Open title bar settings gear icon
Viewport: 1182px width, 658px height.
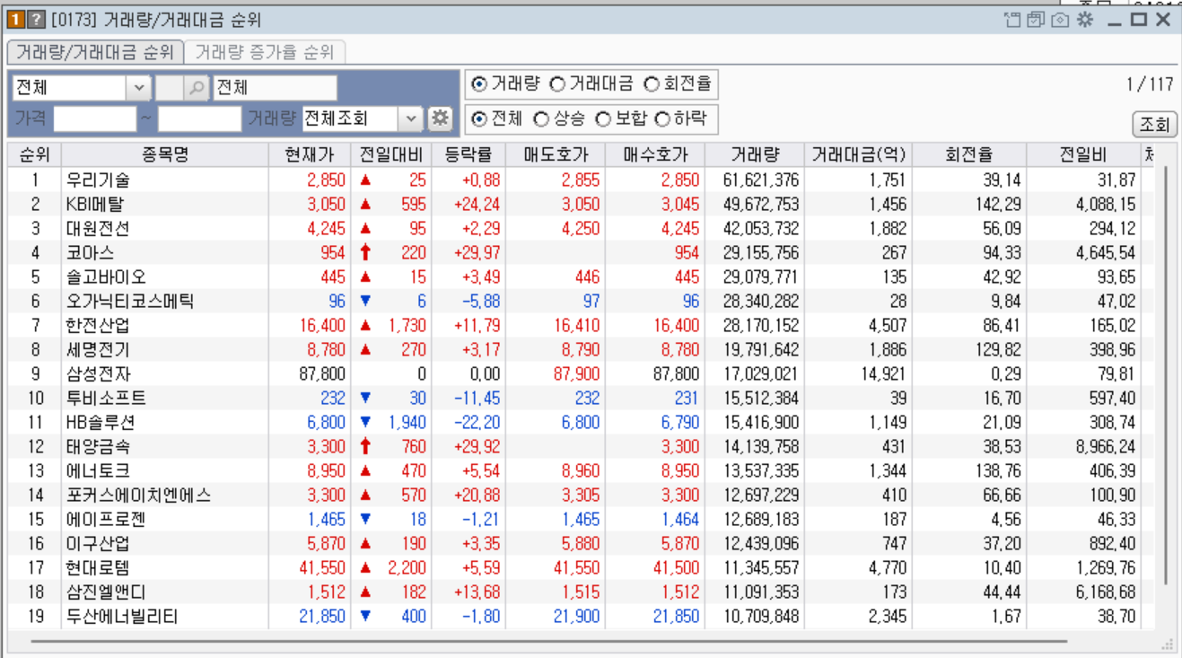tap(1085, 19)
